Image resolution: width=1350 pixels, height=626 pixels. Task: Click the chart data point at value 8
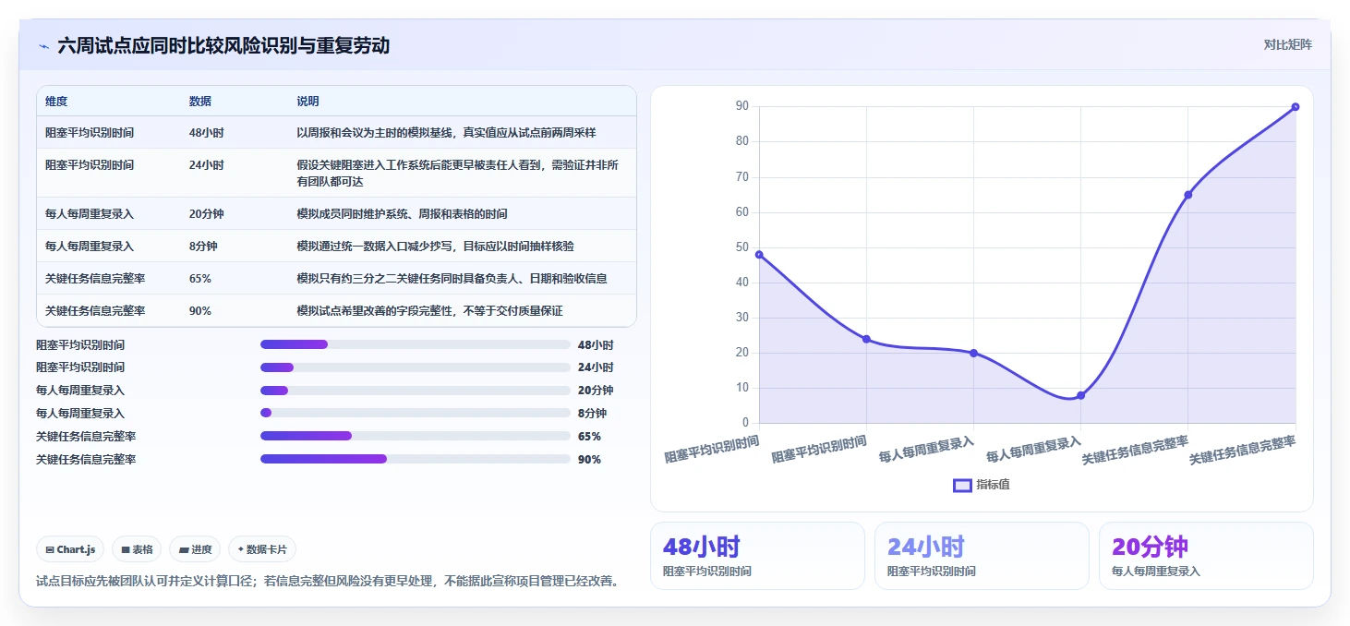click(x=1080, y=395)
